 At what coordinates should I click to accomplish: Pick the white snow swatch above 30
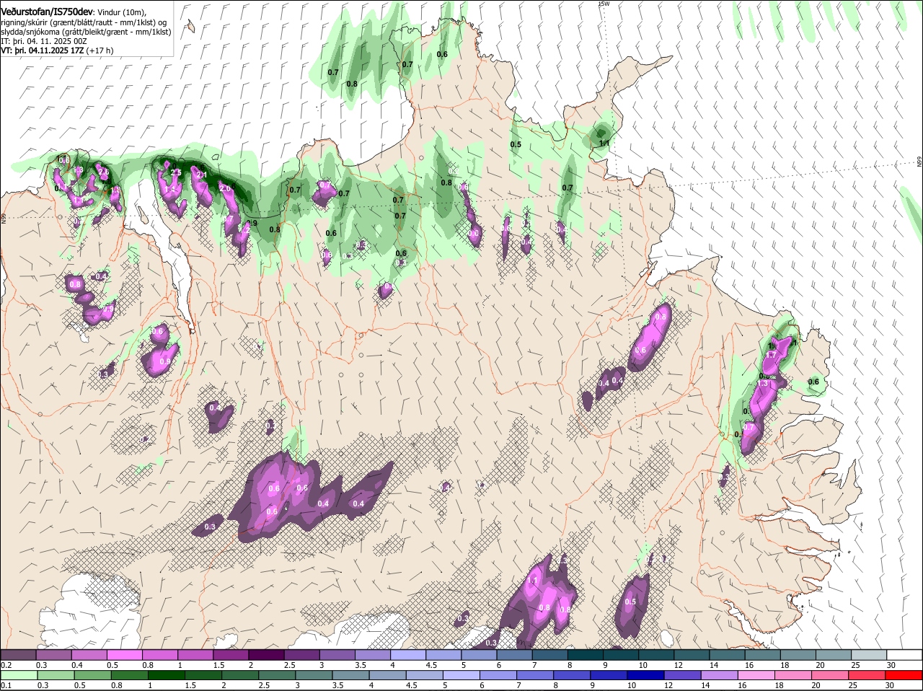point(904,654)
